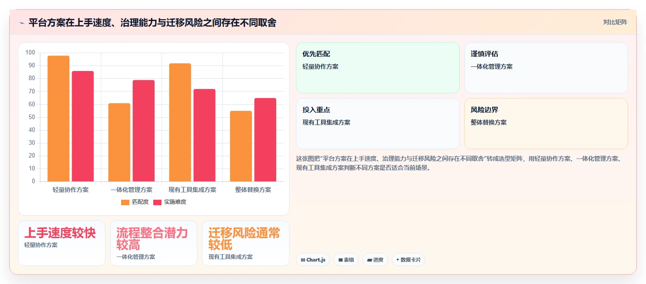Open the 谨慎评估 matrix card
Viewport: 646px width, 284px height.
click(546, 68)
